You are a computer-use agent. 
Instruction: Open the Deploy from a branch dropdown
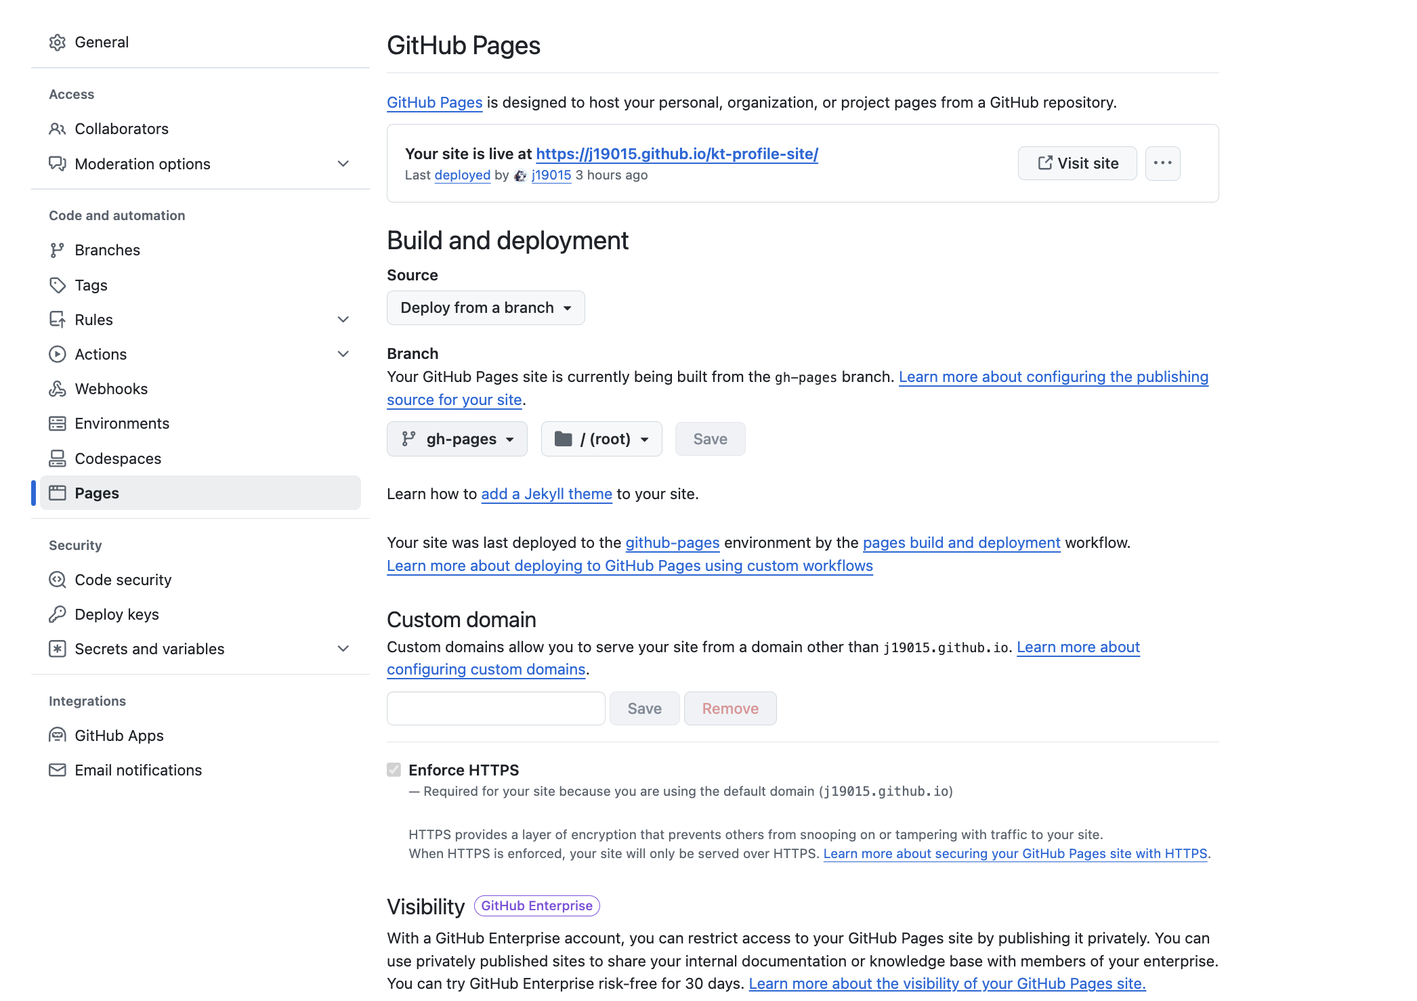point(486,308)
